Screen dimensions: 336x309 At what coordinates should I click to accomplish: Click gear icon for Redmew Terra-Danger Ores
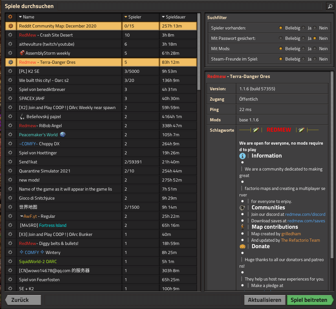(11, 62)
